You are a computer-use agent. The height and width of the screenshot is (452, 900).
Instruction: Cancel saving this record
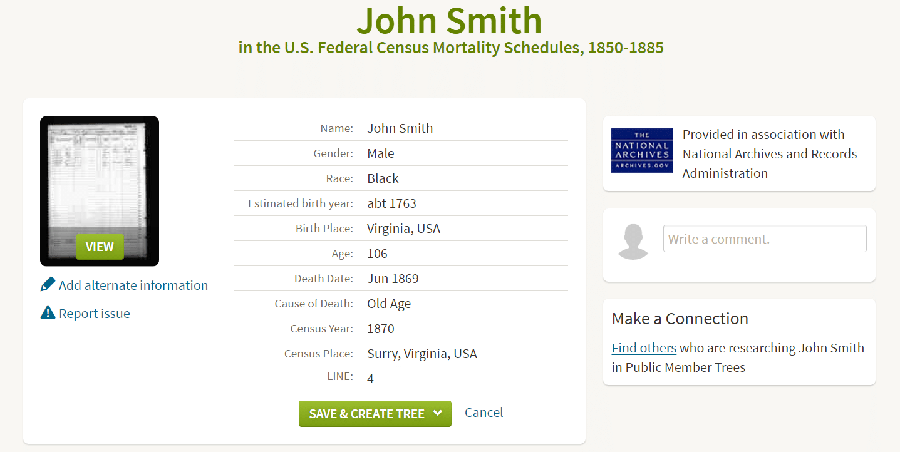point(484,413)
